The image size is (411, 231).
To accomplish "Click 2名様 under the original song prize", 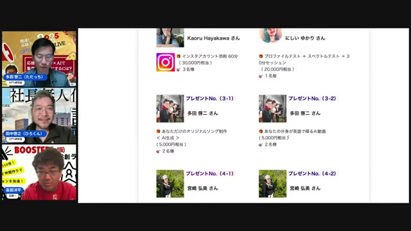I will [168, 151].
